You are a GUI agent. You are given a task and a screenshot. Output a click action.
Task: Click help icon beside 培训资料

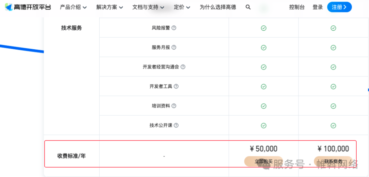(x=174, y=106)
